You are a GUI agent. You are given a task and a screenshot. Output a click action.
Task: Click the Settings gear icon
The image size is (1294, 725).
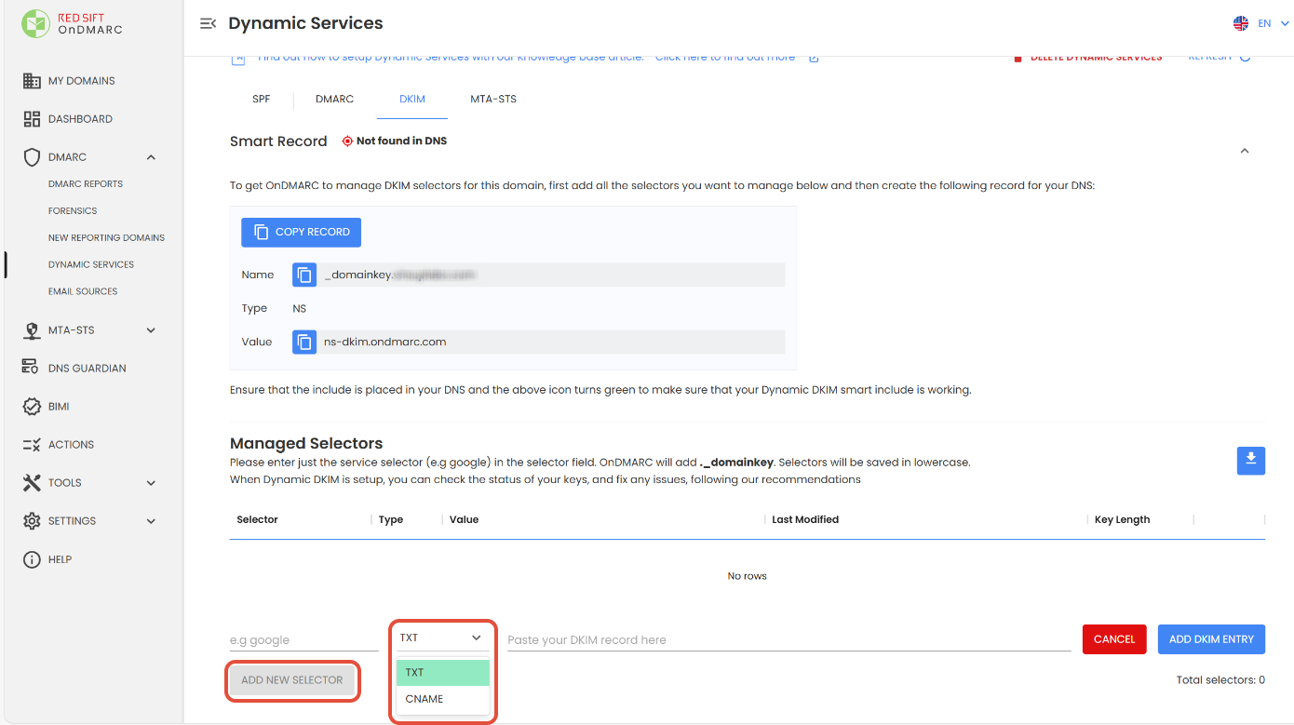(32, 521)
